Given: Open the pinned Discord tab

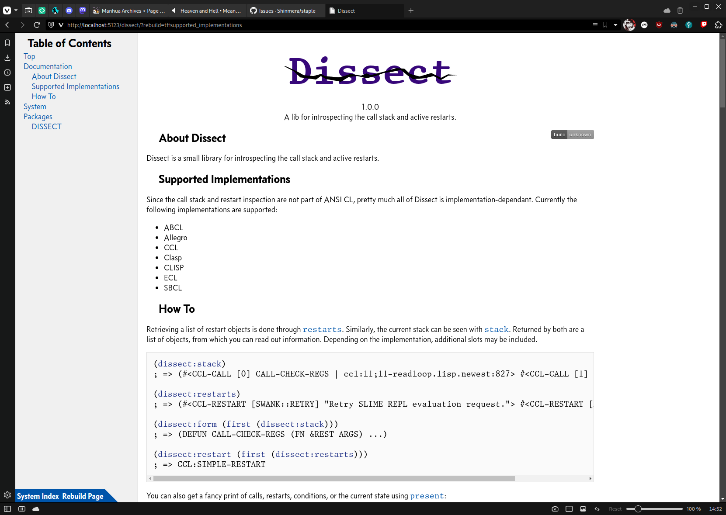Looking at the screenshot, I should (x=69, y=10).
